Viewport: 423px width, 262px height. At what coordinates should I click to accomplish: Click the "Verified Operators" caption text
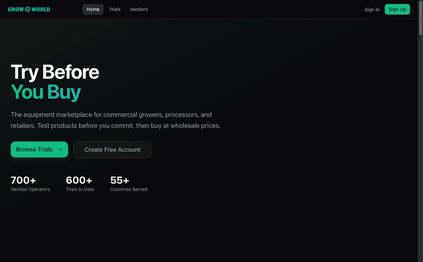click(30, 189)
